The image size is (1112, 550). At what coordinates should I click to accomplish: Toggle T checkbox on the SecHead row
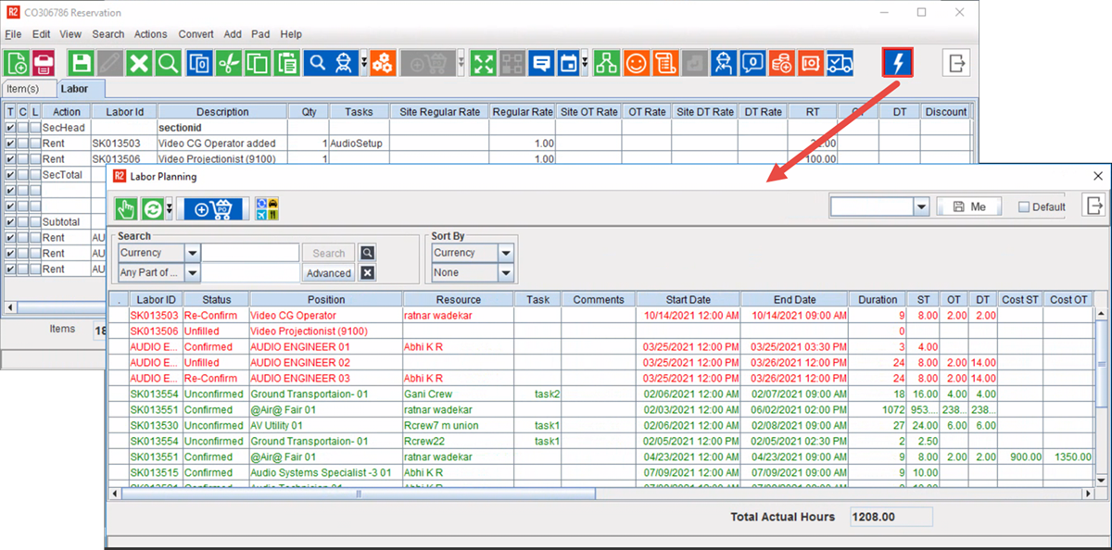click(x=10, y=128)
